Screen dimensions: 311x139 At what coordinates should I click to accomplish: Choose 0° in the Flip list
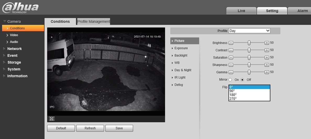tap(249, 87)
